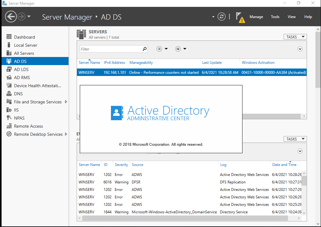321x227 pixels.
Task: Click the refresh icon in header
Action: (x=222, y=17)
